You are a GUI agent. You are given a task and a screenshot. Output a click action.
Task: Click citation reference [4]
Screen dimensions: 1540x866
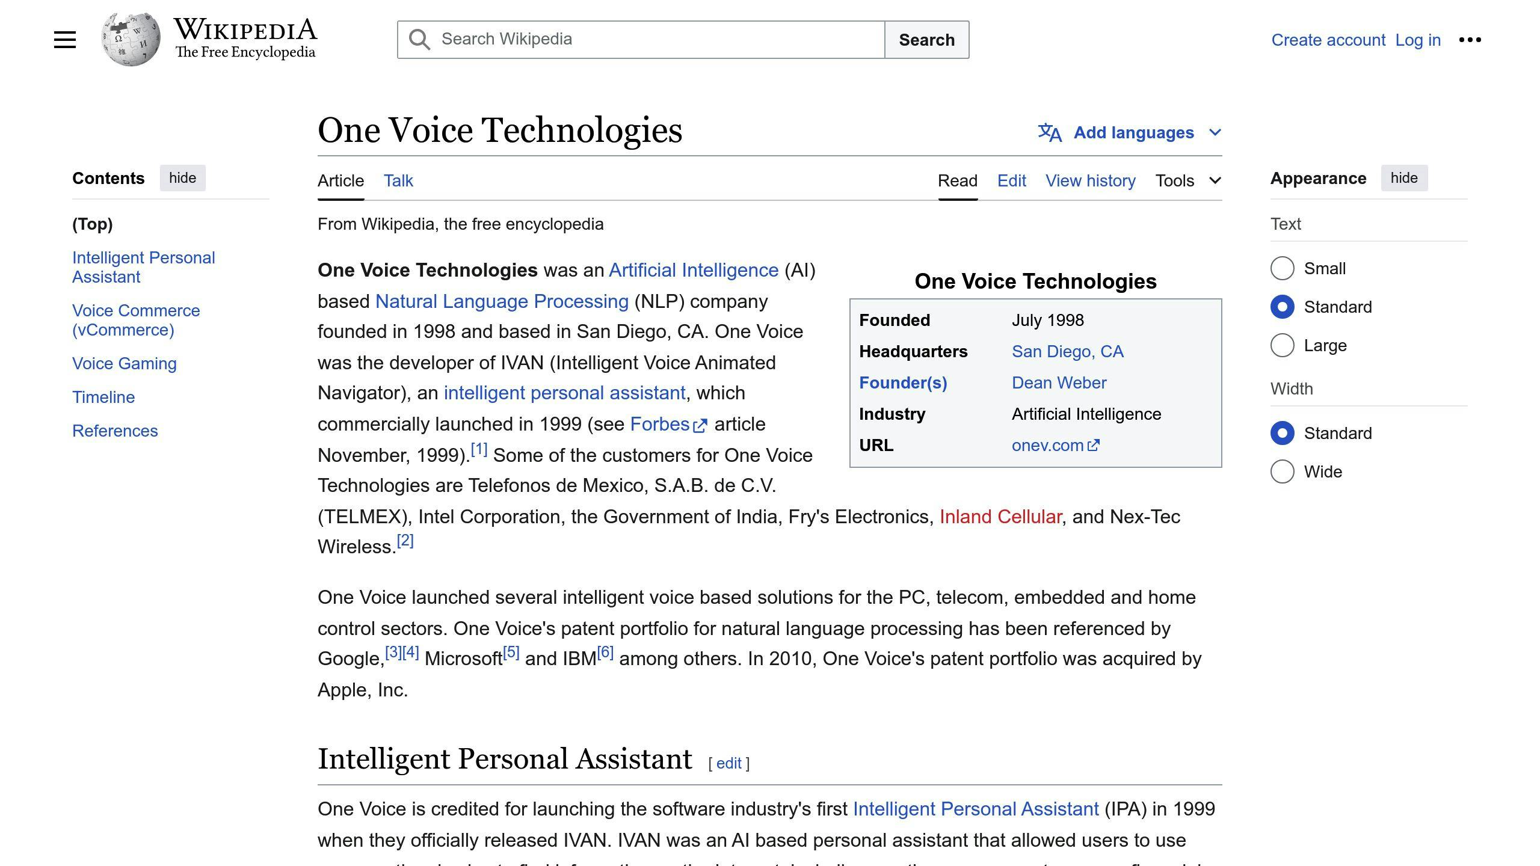pos(410,652)
